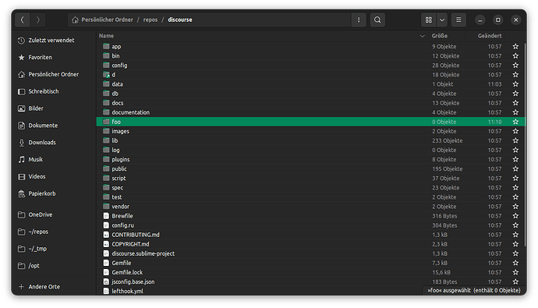Star the 'app' folder
This screenshot has width=538, height=308.
pos(515,46)
